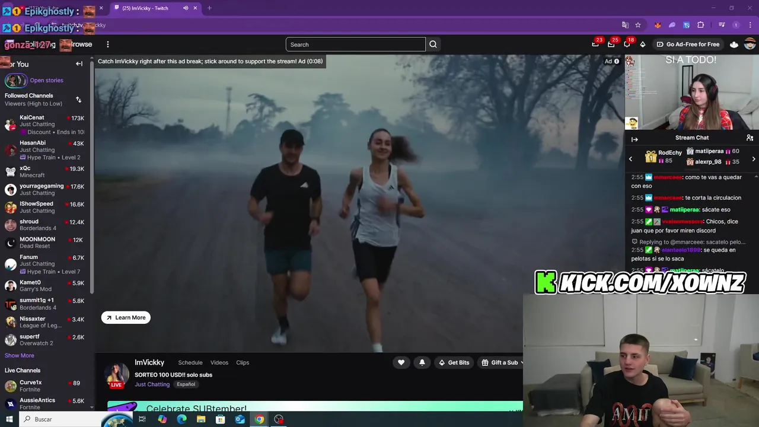Open the Chrome three-dot menu

point(750,25)
